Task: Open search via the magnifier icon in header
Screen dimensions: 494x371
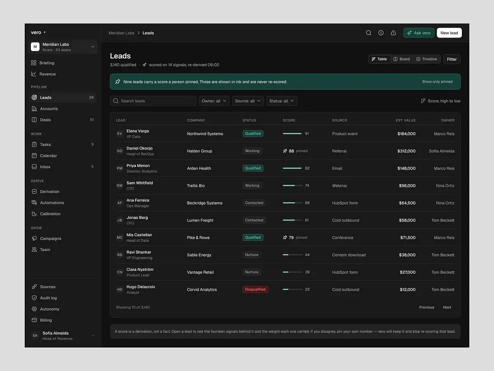Action: (x=368, y=33)
